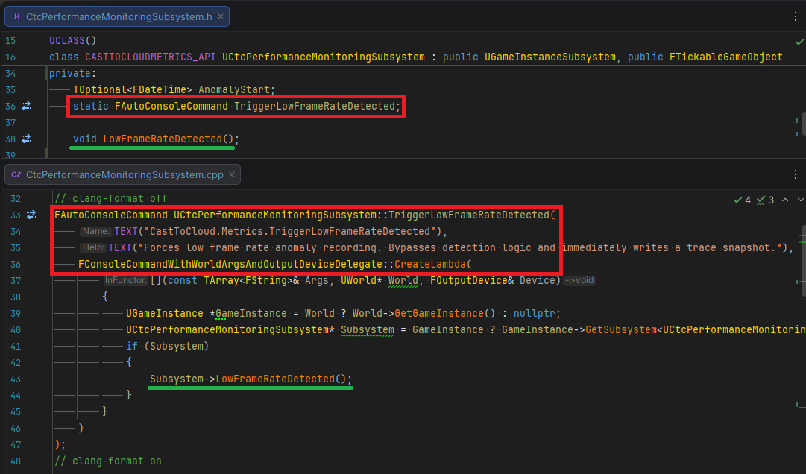Click the green inspection checkmark in header editor

point(799,41)
